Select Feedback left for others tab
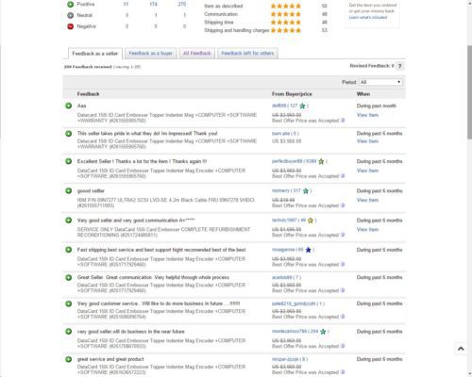The width and height of the screenshot is (472, 377). tap(247, 53)
